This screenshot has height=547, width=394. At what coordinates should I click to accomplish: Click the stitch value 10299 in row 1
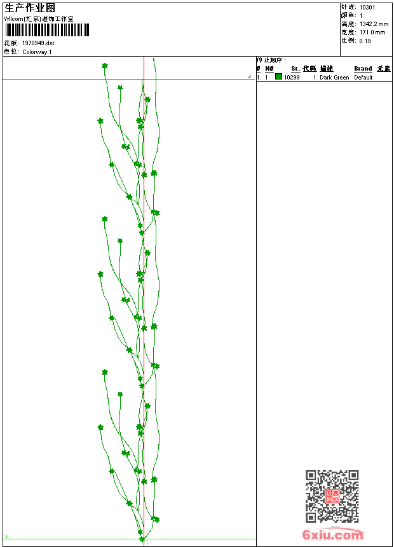click(292, 78)
